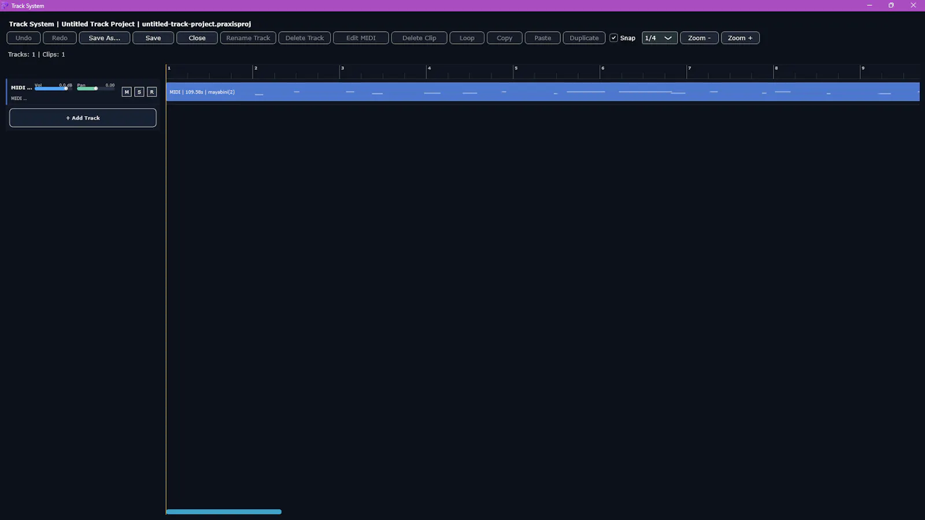Click the 0.0 dB volume value
Image resolution: width=925 pixels, height=520 pixels.
tap(65, 85)
